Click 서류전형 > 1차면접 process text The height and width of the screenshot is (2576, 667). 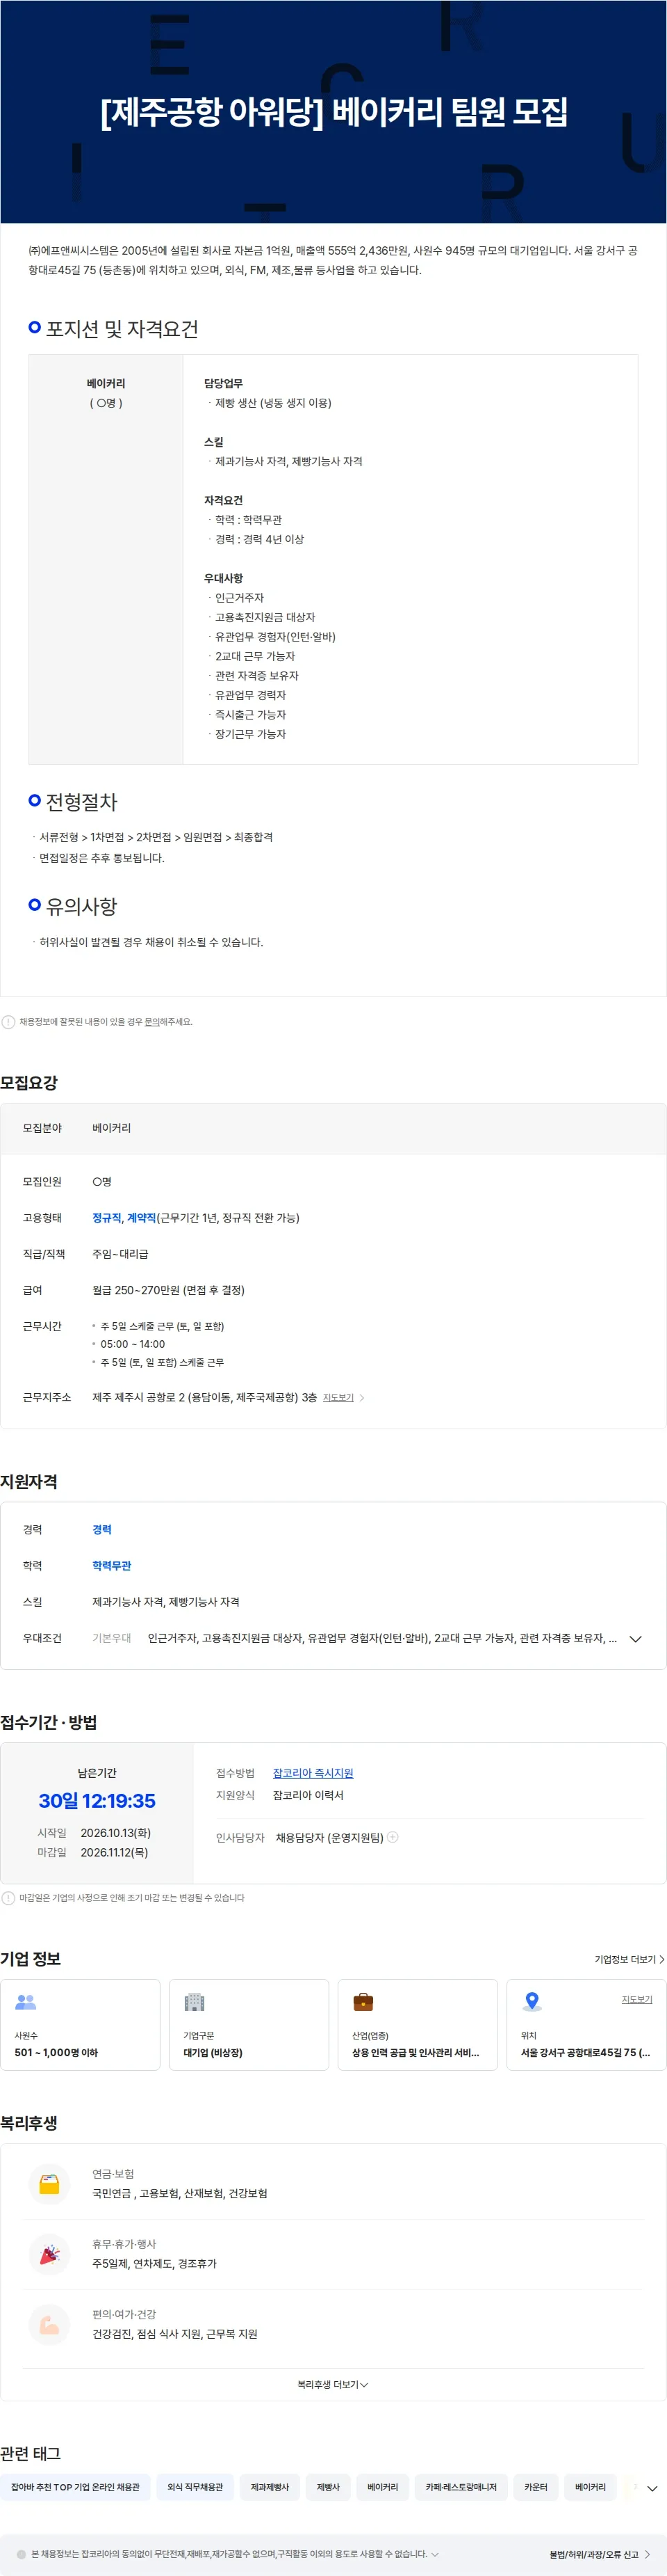pyautogui.click(x=156, y=837)
